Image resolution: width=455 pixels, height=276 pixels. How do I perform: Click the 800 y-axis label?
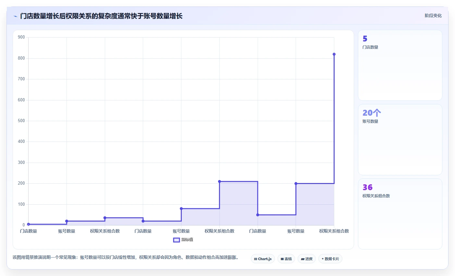[x=21, y=58]
